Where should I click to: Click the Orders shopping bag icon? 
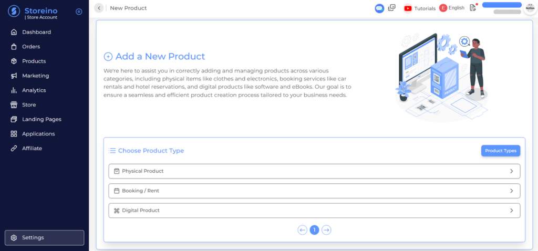[x=14, y=47]
